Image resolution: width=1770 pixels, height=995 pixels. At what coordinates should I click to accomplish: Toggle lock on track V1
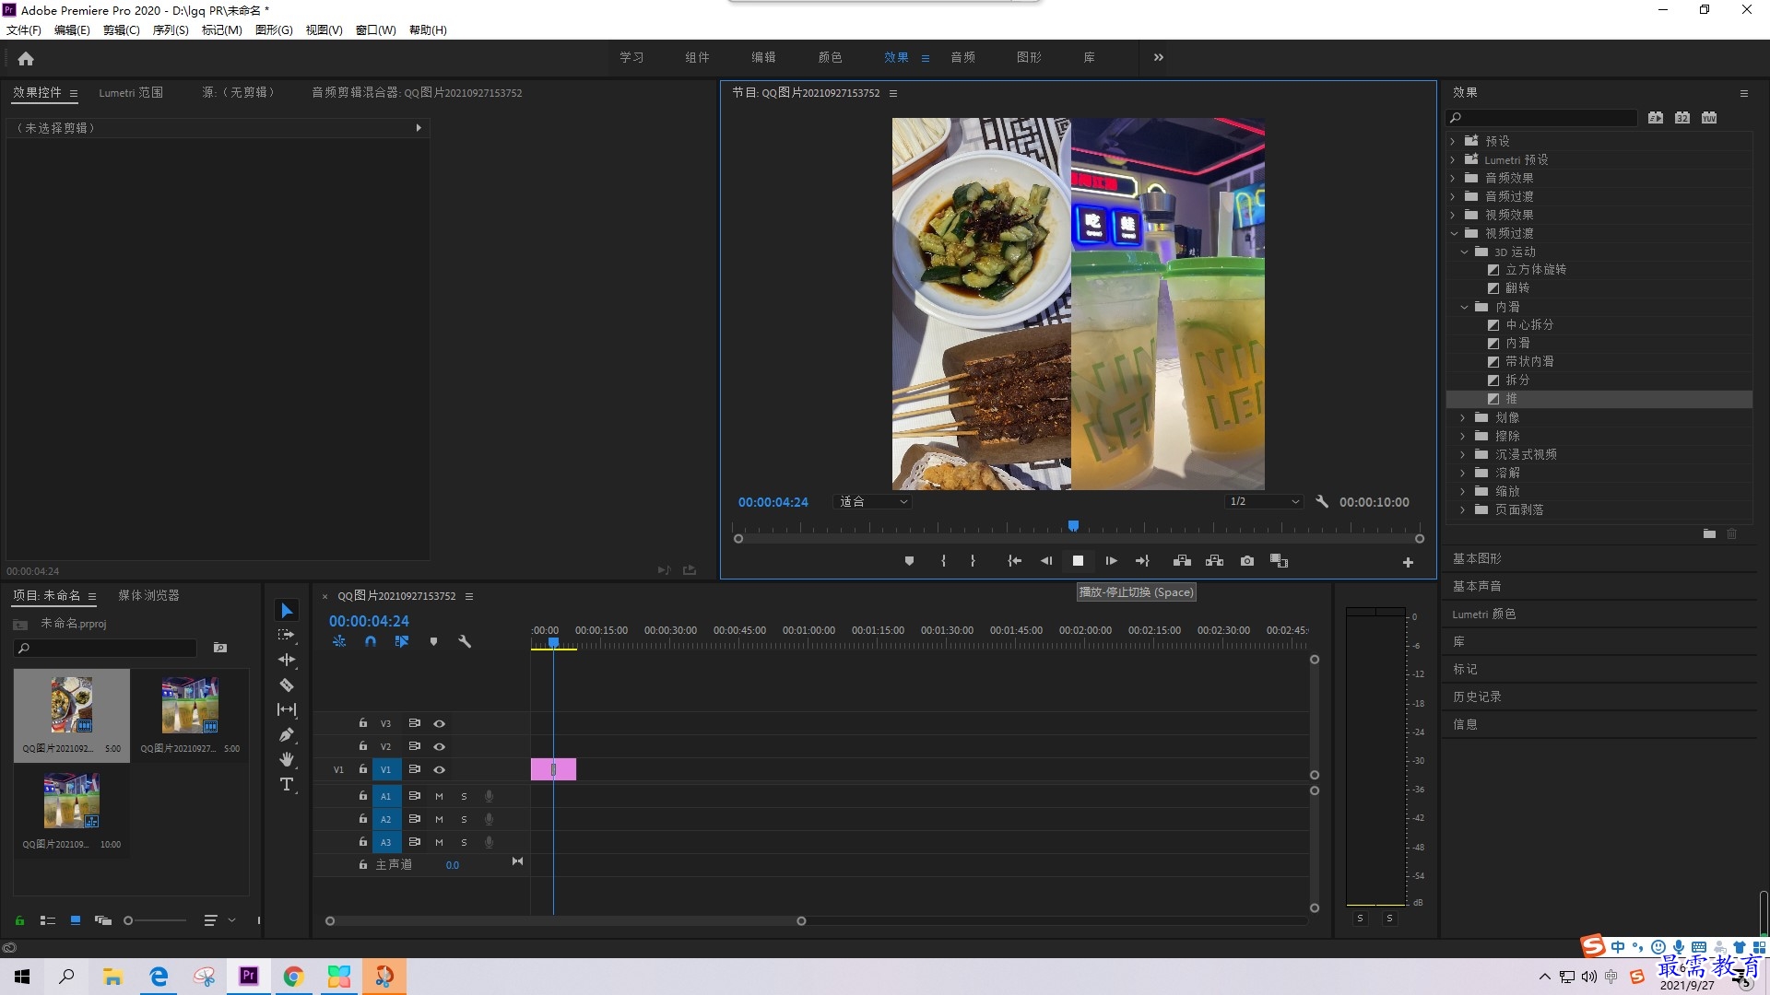tap(363, 769)
